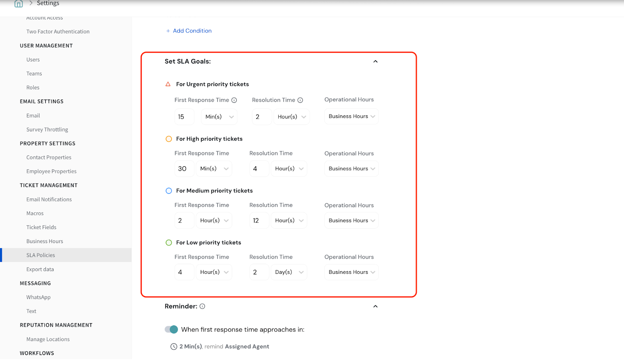Open Low priority Resolution Time unit dropdown
The image size is (624, 360).
point(289,272)
